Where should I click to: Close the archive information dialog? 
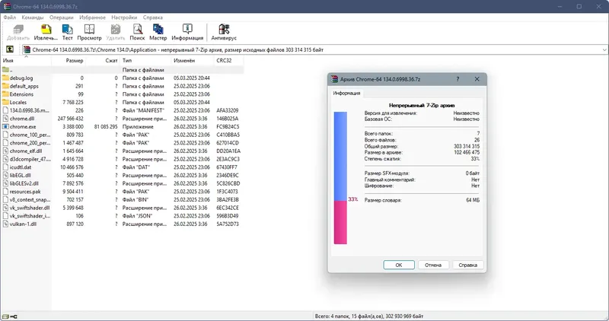click(x=477, y=79)
